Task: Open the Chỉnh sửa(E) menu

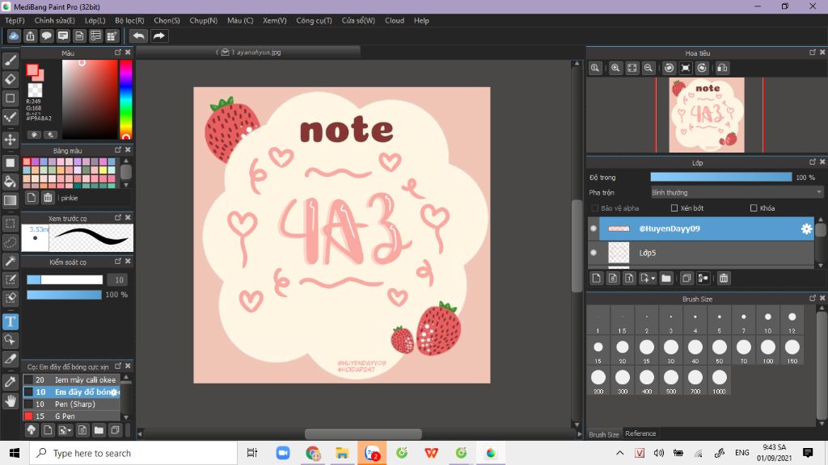Action: pyautogui.click(x=54, y=20)
